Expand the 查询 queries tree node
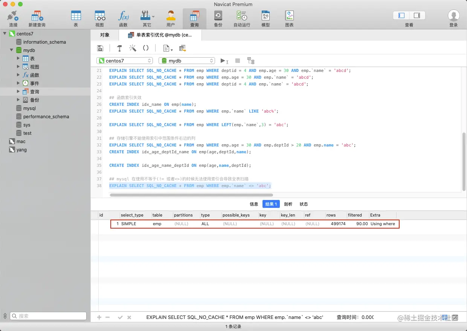467x331 pixels. pyautogui.click(x=18, y=92)
